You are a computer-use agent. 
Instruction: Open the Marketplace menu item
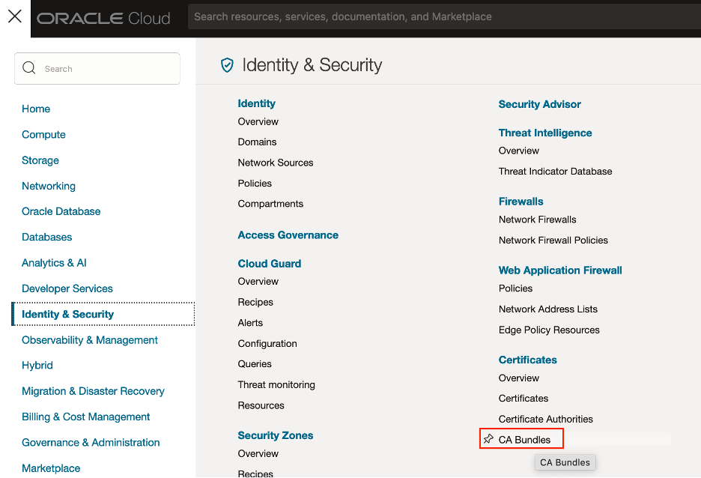pos(51,468)
